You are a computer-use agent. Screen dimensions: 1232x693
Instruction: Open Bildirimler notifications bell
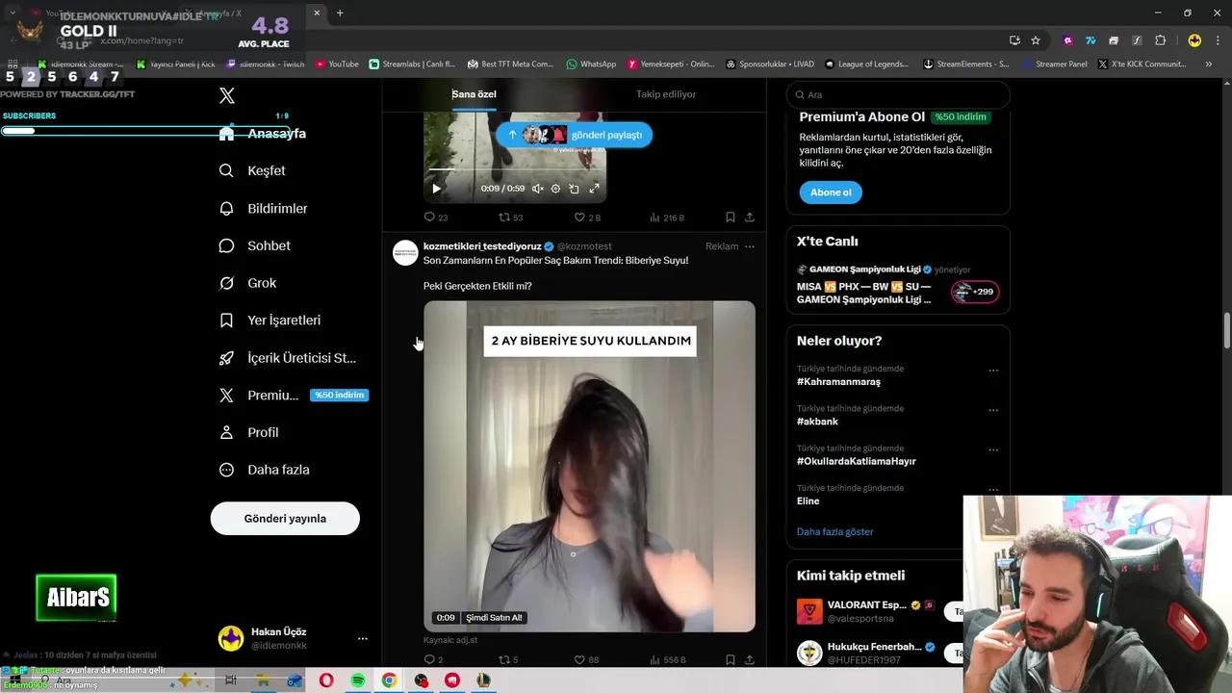pyautogui.click(x=226, y=208)
